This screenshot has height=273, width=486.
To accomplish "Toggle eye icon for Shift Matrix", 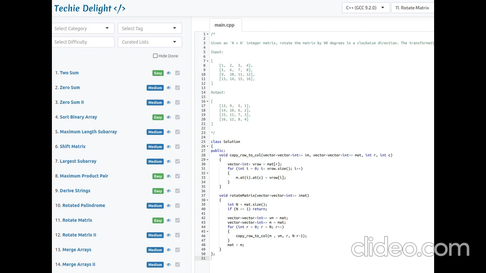I will click(169, 147).
